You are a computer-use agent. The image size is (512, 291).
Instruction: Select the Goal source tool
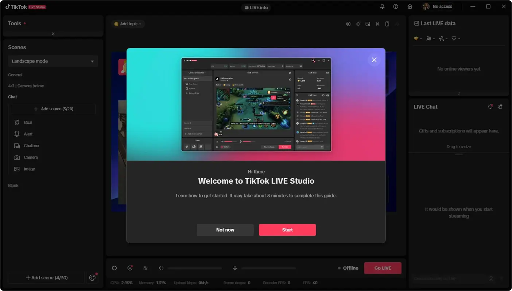(x=28, y=122)
